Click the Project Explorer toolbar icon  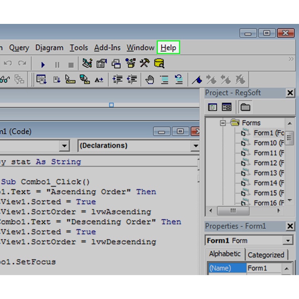click(87, 63)
